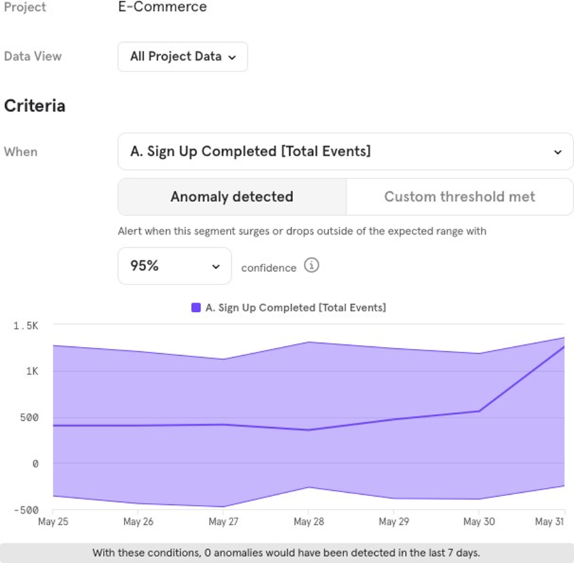Click the purple legend square icon
Viewport: 574px width, 563px height.
pos(196,307)
